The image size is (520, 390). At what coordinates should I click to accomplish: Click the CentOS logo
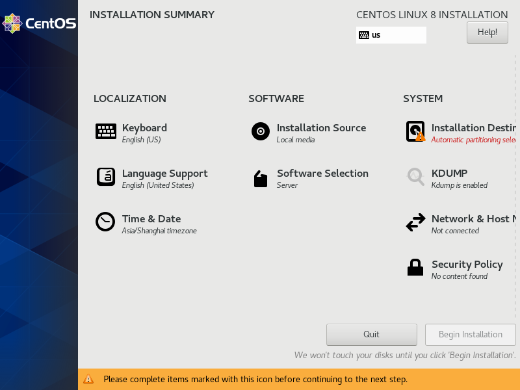coord(39,23)
